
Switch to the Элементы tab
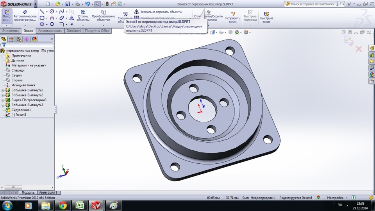point(11,30)
